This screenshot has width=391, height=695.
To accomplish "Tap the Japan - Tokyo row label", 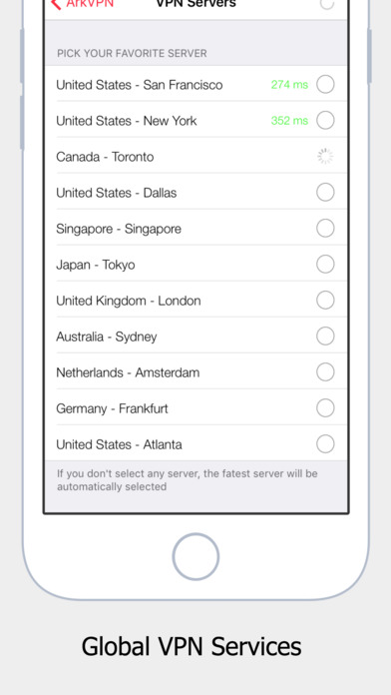I will point(96,265).
